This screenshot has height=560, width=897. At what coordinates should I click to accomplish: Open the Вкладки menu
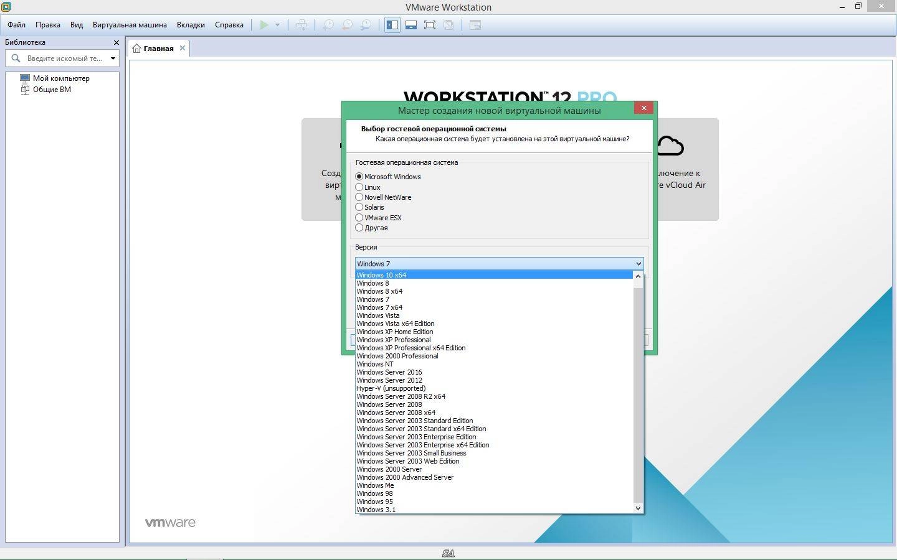point(191,25)
